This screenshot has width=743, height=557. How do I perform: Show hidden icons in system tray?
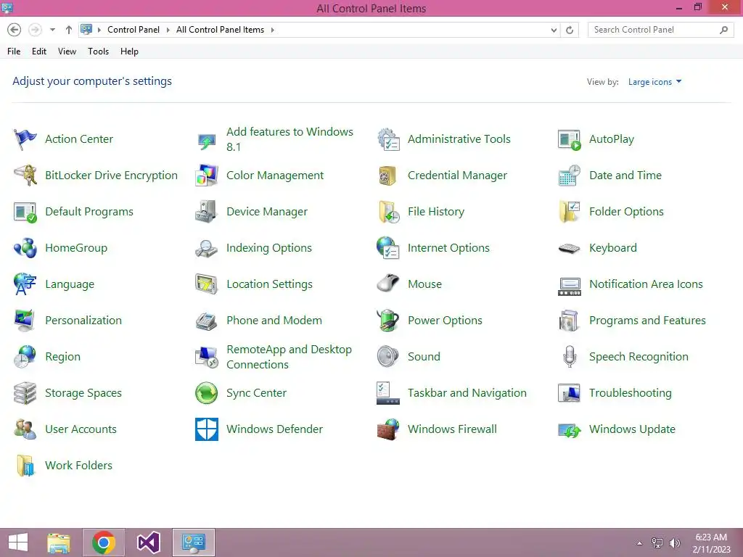coord(639,543)
